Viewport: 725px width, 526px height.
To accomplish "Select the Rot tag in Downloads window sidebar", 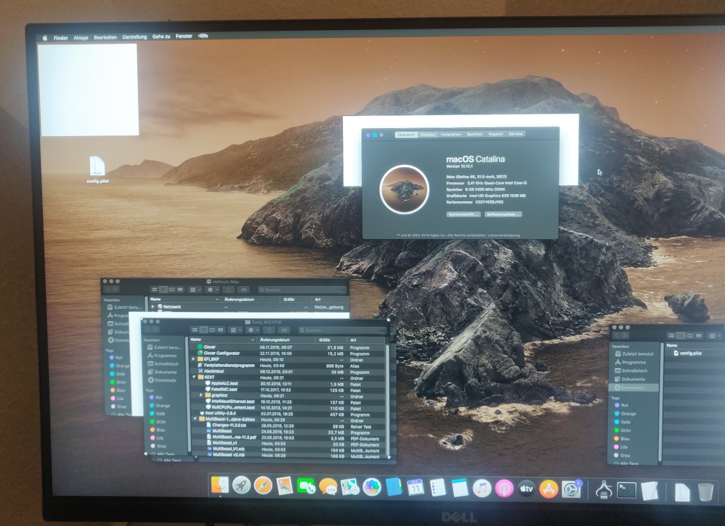I will pyautogui.click(x=621, y=405).
